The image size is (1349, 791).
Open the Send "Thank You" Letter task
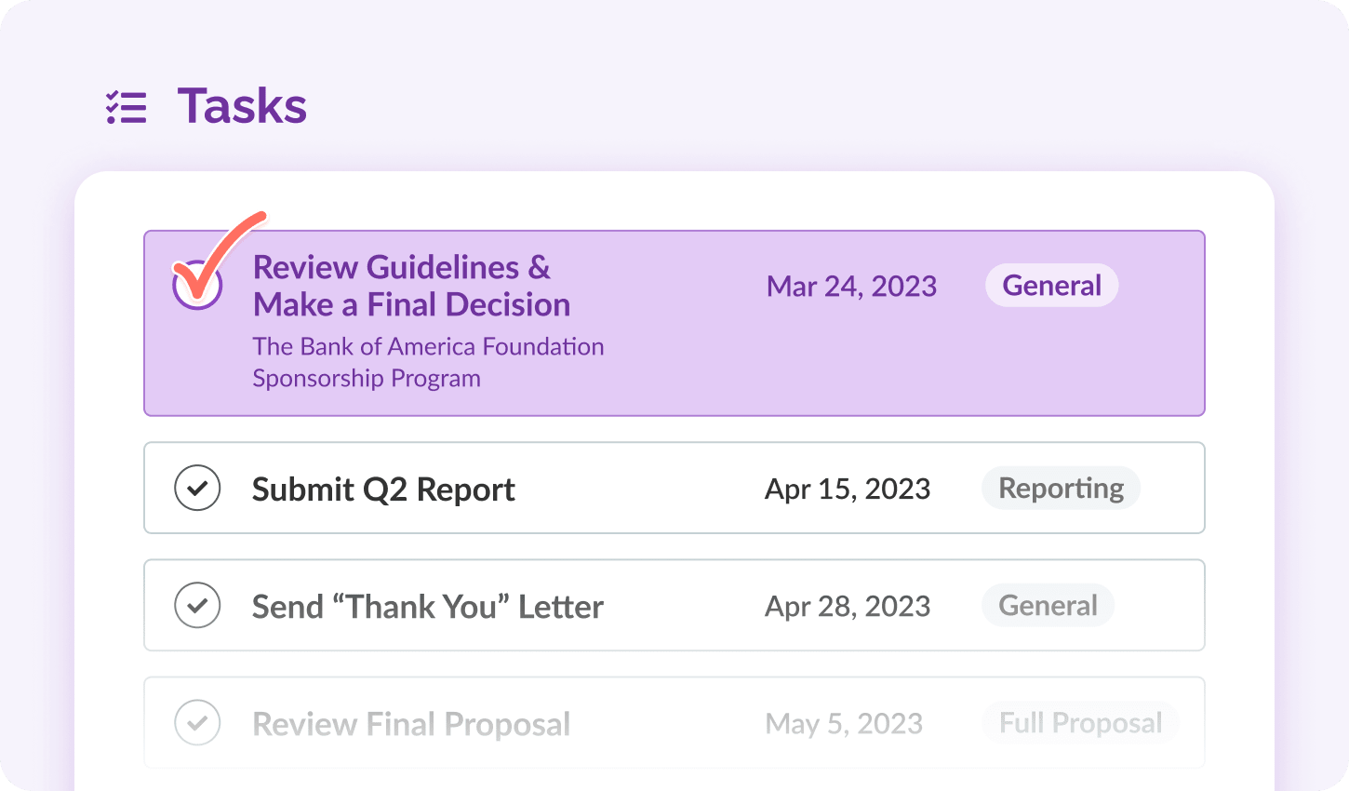click(428, 607)
